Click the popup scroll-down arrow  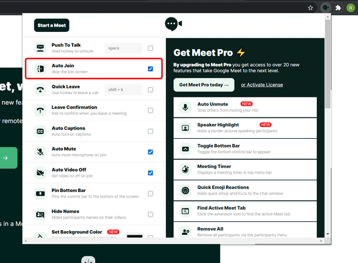[x=328, y=234]
